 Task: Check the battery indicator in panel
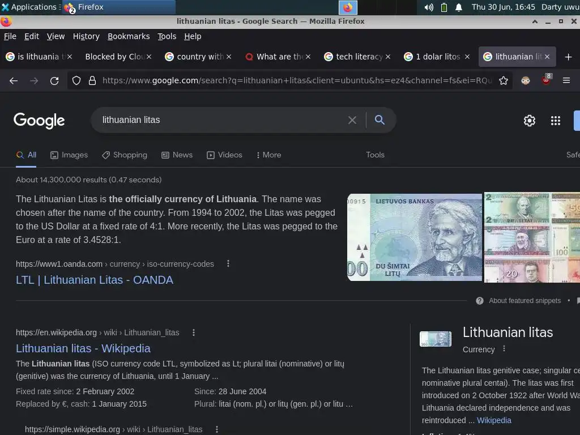(444, 7)
